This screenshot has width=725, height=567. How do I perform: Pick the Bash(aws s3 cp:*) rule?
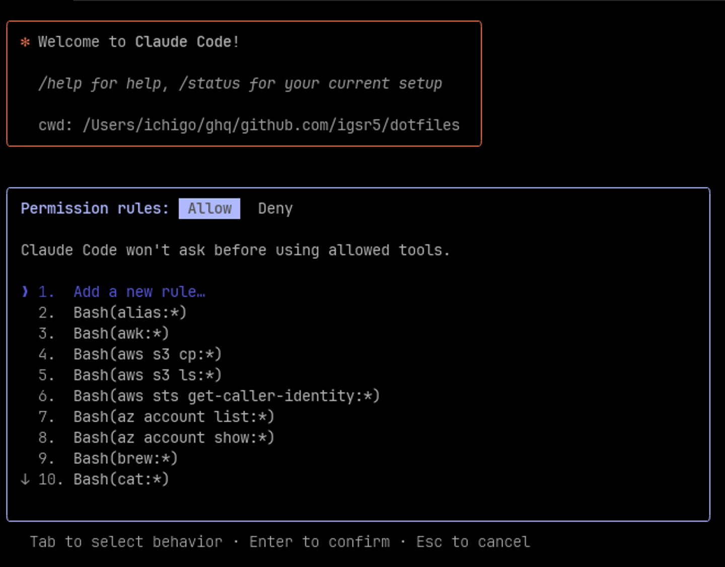(148, 354)
